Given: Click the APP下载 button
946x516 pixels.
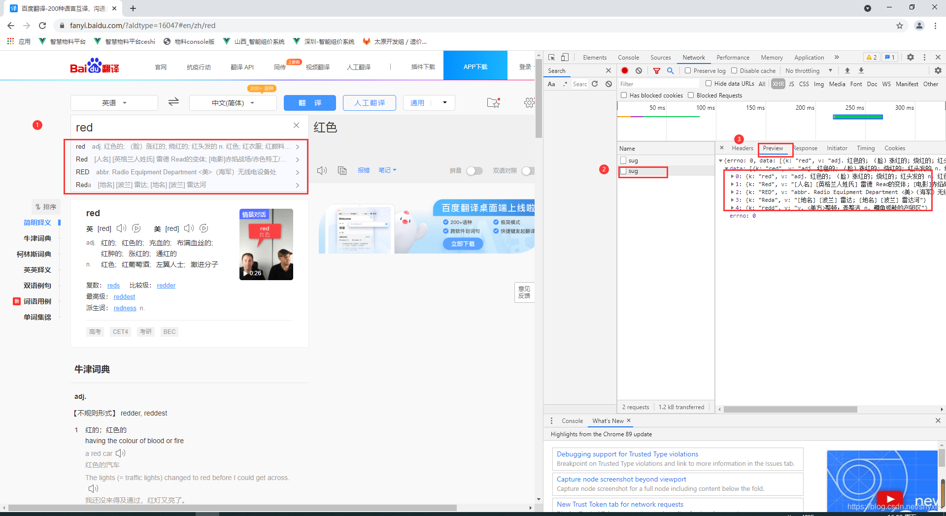Looking at the screenshot, I should (x=475, y=65).
